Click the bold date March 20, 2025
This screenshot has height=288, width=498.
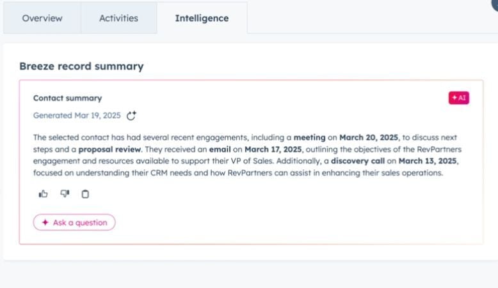coord(369,137)
